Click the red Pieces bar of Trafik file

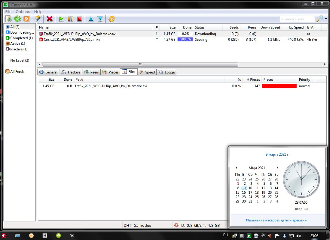279,86
